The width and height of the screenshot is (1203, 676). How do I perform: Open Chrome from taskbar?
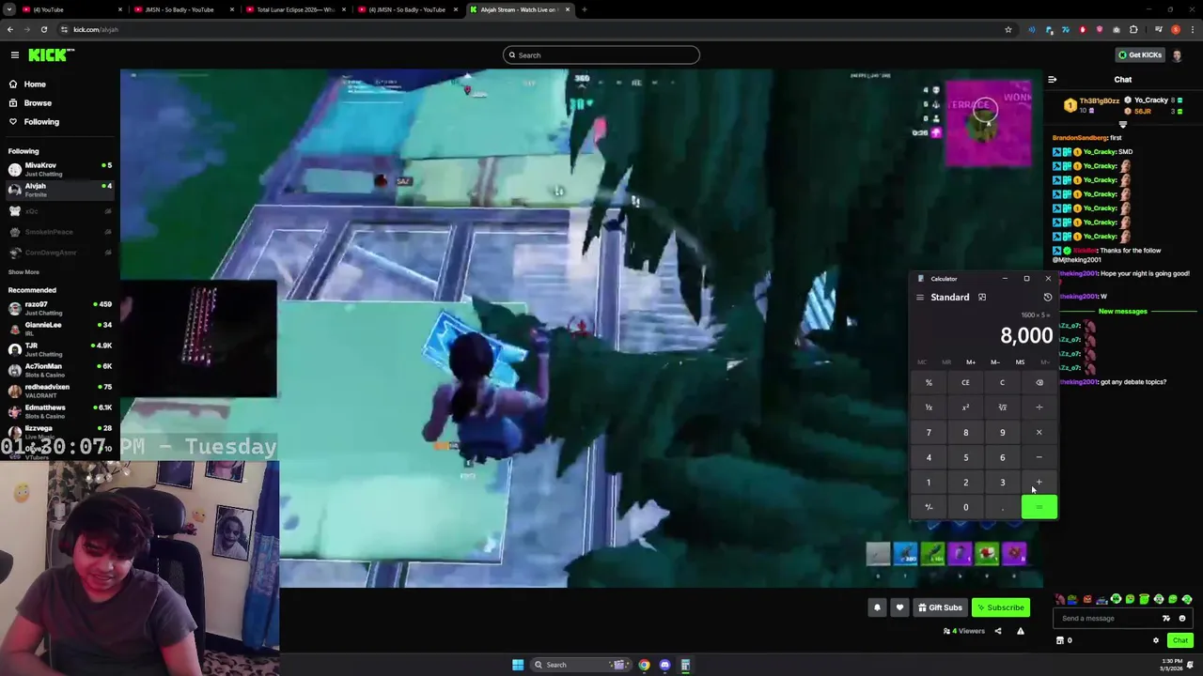[x=644, y=665]
